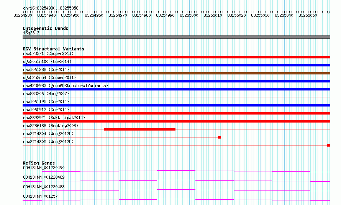Click ruler position 83255050
341x205 pixels.
pyautogui.click(x=308, y=15)
